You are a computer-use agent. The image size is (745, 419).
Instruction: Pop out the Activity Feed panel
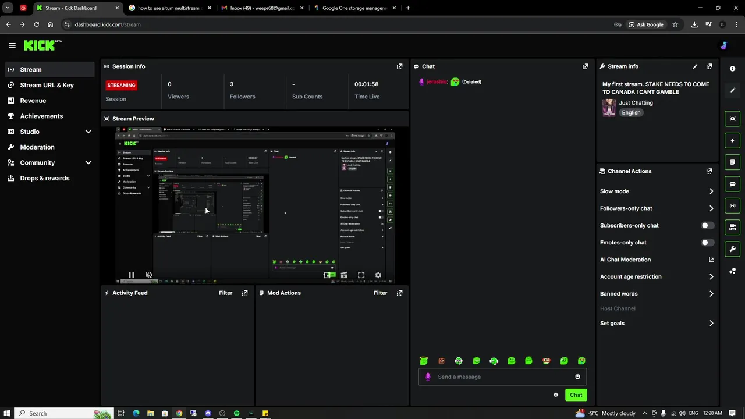coord(244,293)
